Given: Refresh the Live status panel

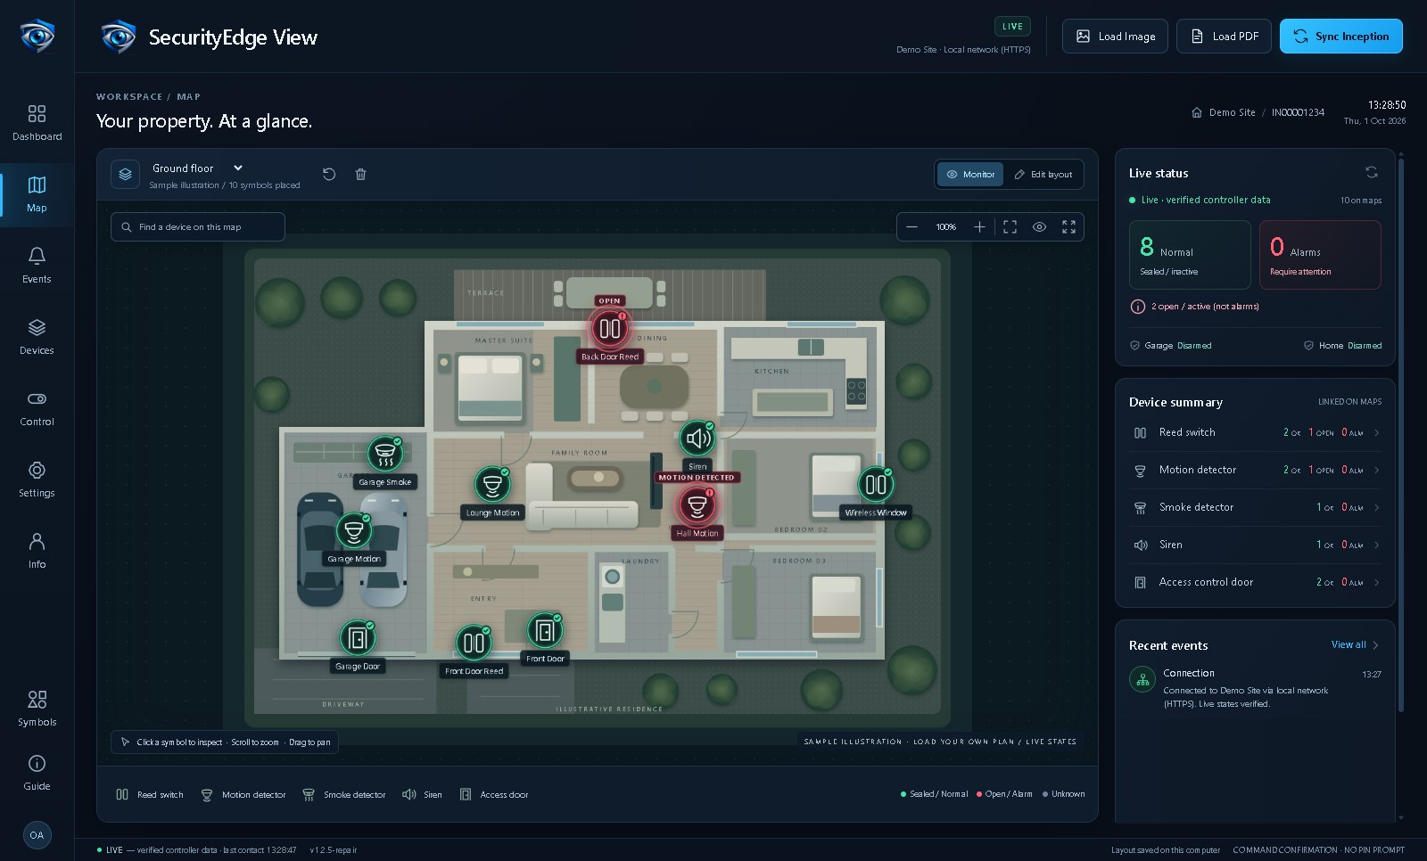Looking at the screenshot, I should coord(1372,172).
